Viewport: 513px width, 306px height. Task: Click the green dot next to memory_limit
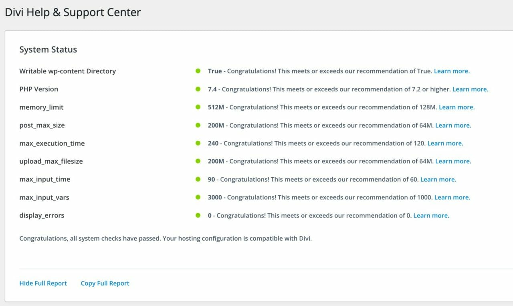pos(198,107)
